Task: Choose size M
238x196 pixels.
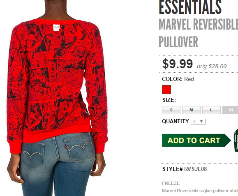Action: click(x=191, y=110)
